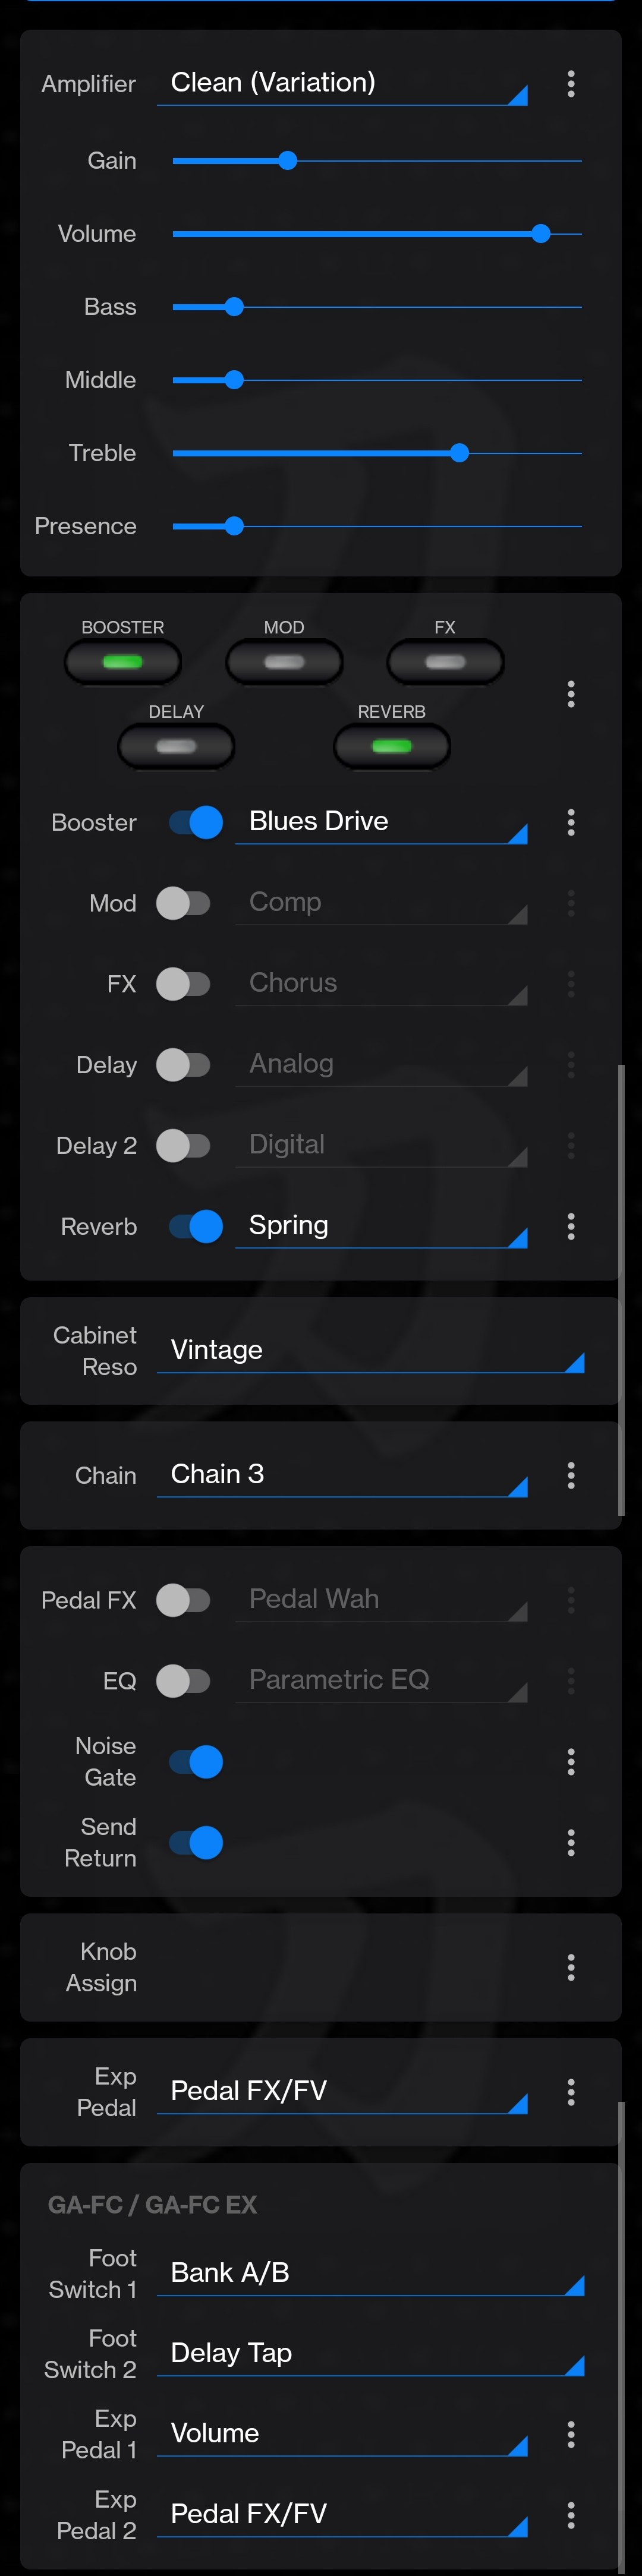This screenshot has height=2576, width=642.
Task: Open Booster effect three-dot settings
Action: [x=571, y=822]
